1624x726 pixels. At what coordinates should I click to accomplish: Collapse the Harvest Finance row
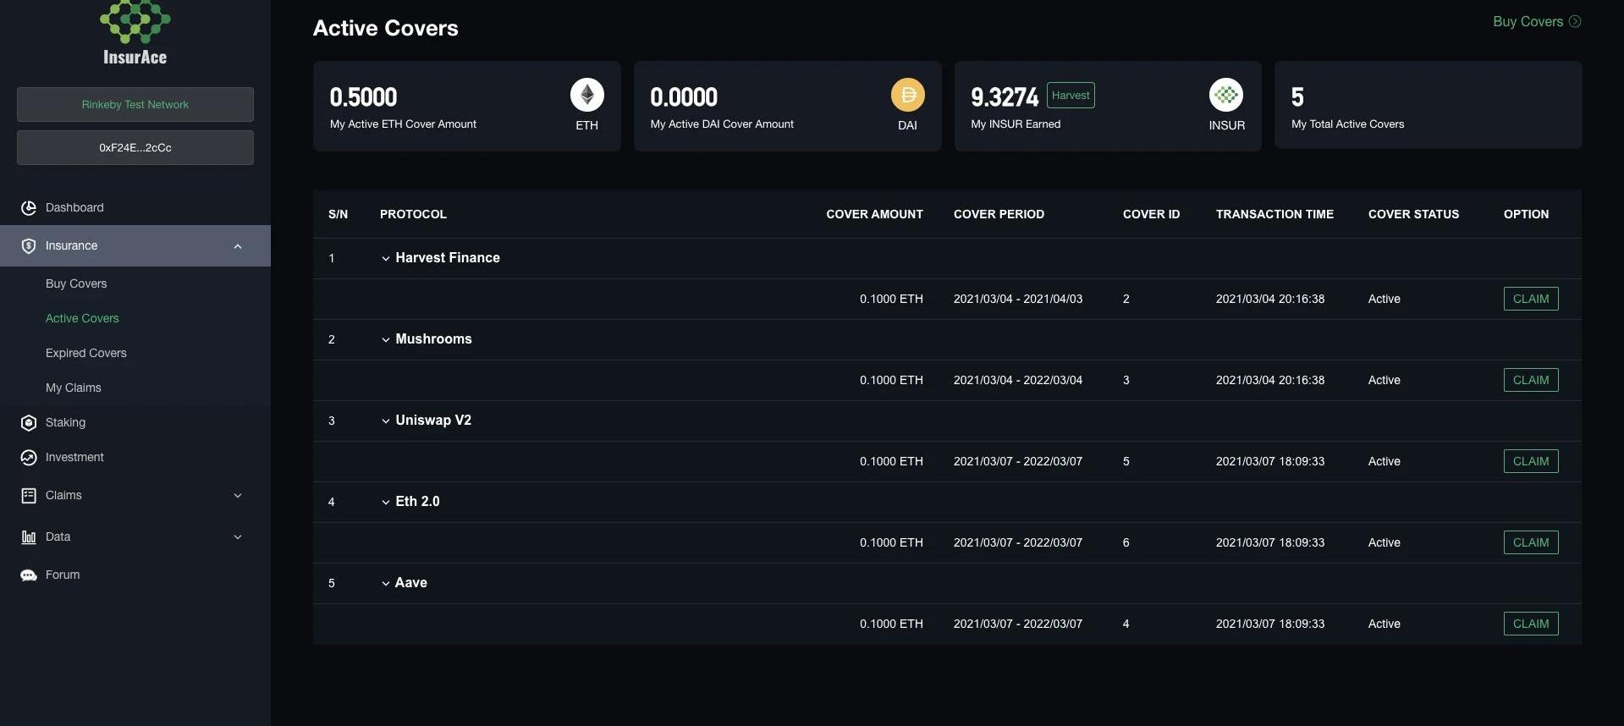(x=386, y=259)
